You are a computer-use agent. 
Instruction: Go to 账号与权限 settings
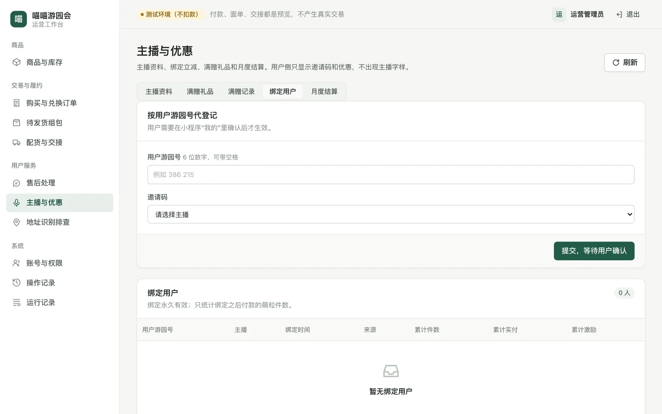(60, 263)
